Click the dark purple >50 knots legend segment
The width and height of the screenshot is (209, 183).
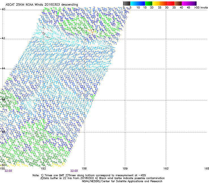[196, 3]
